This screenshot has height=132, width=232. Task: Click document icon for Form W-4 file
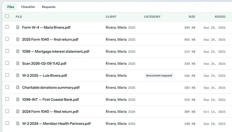(18, 27)
